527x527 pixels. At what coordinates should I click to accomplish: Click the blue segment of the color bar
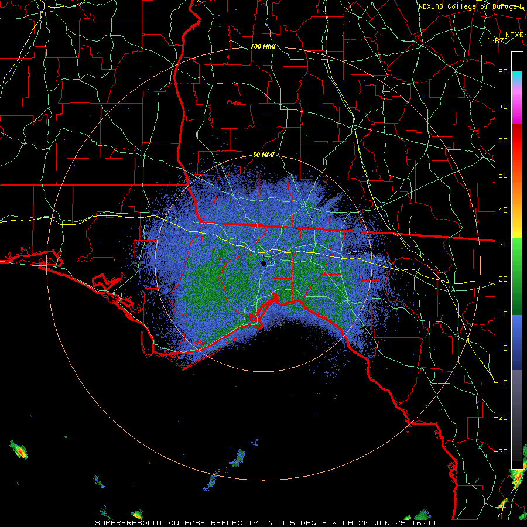coord(517,342)
